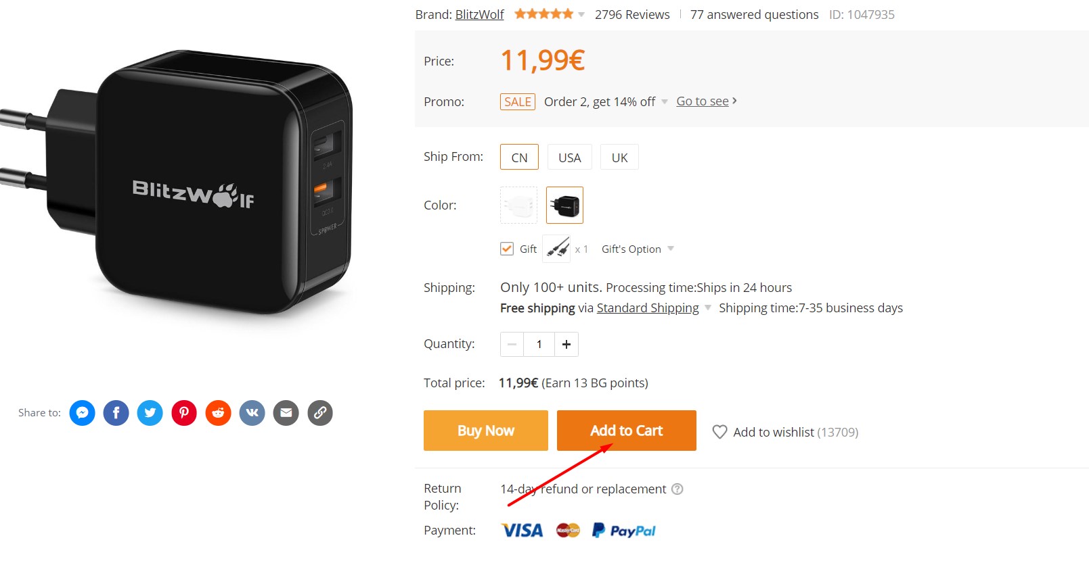The height and width of the screenshot is (563, 1089).
Task: Share product on Facebook
Action: (x=116, y=413)
